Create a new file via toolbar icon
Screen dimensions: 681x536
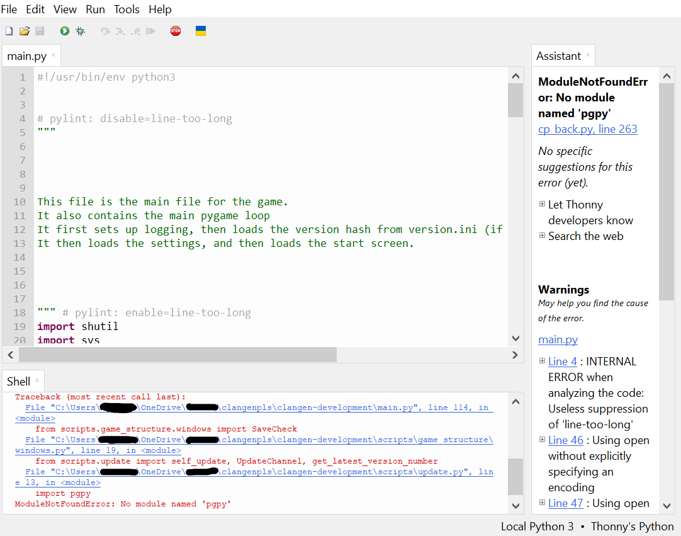[x=8, y=30]
